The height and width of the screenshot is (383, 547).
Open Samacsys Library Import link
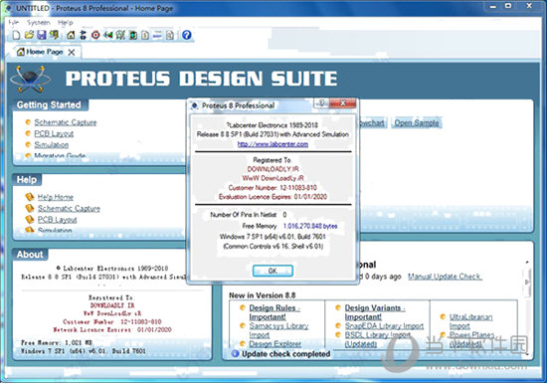point(278,330)
